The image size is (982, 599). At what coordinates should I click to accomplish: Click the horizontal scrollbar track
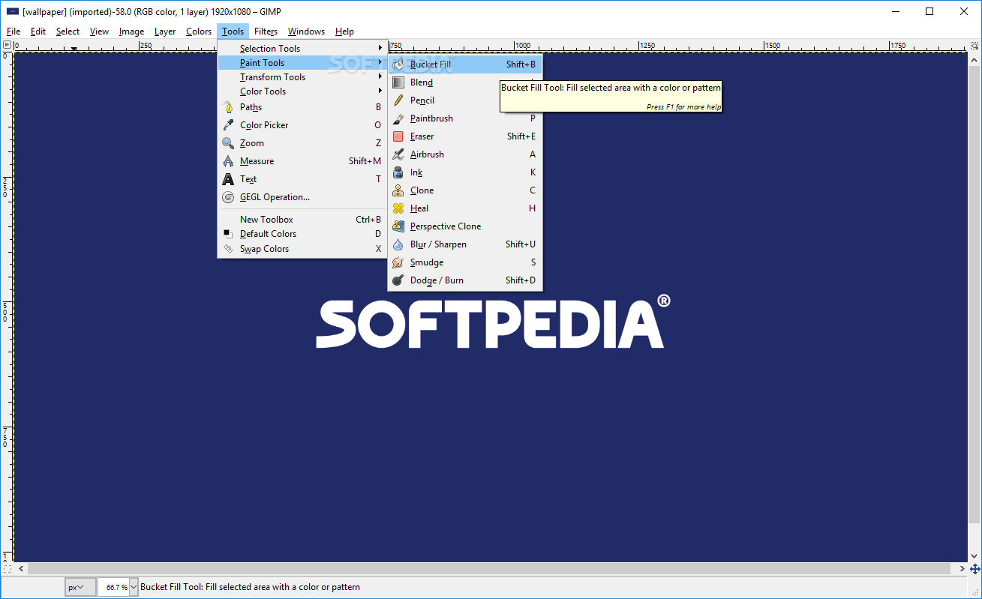pos(491,569)
